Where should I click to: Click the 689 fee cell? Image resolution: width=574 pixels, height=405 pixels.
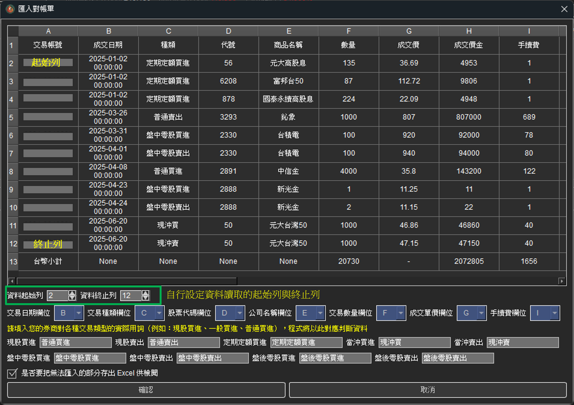pyautogui.click(x=529, y=117)
